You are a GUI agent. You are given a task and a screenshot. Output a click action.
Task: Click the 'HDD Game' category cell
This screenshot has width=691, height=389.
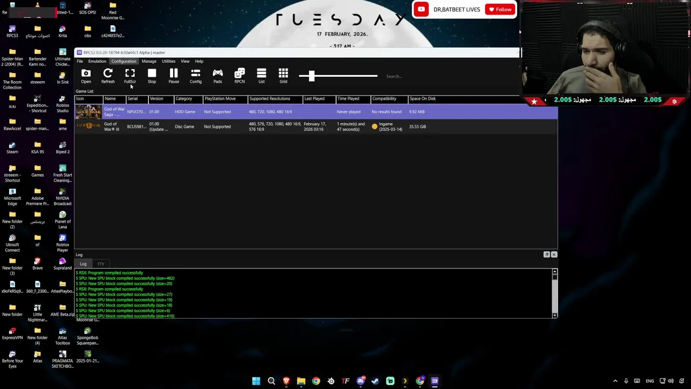pyautogui.click(x=185, y=112)
